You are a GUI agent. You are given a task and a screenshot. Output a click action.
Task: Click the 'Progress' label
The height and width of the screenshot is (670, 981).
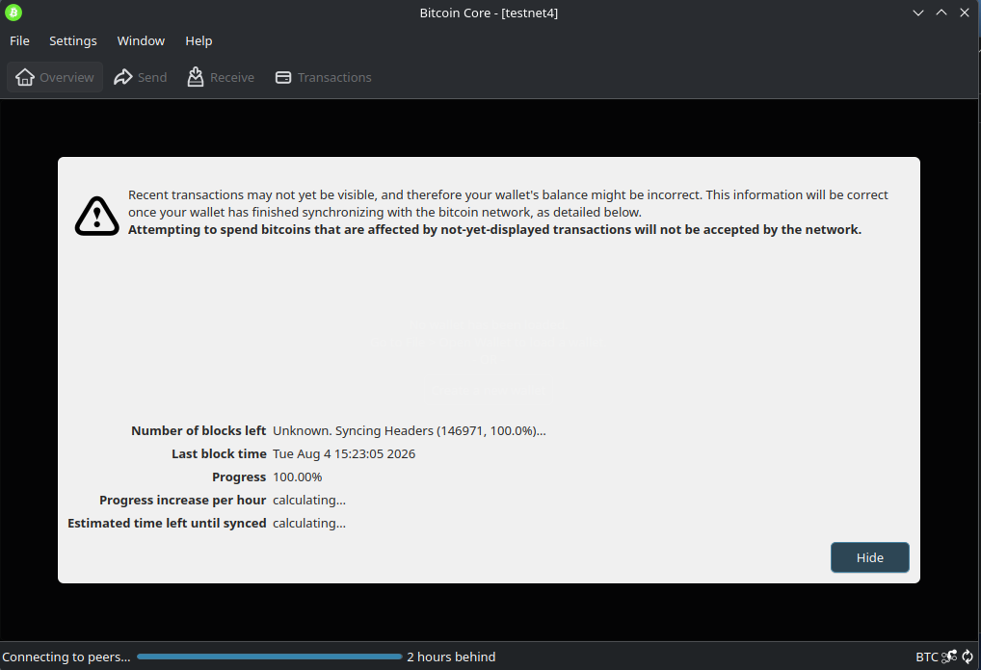(239, 477)
